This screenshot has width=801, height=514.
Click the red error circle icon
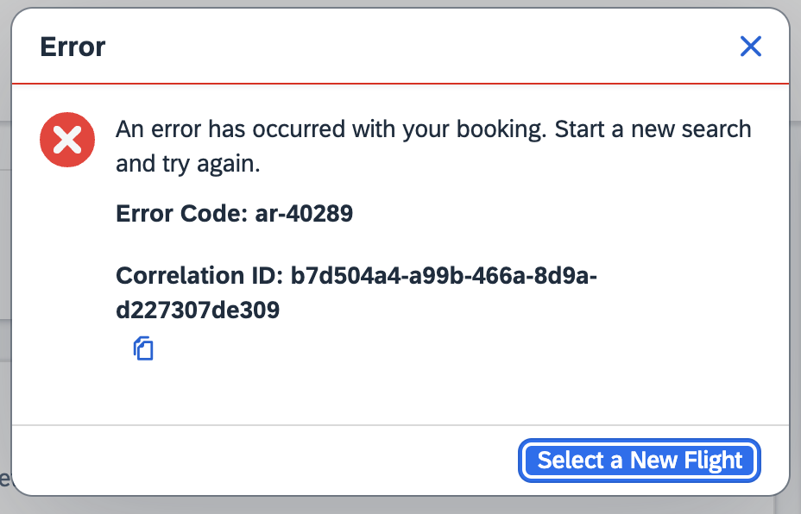pyautogui.click(x=67, y=140)
